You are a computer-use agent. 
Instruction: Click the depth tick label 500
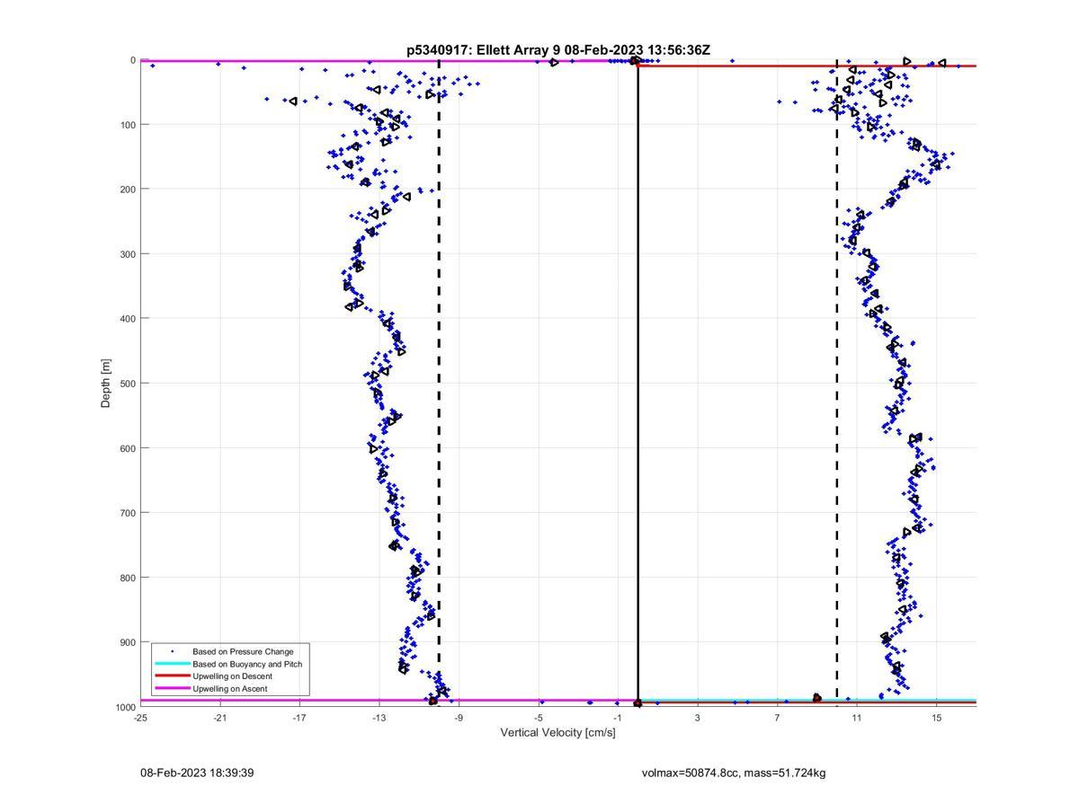[x=127, y=384]
